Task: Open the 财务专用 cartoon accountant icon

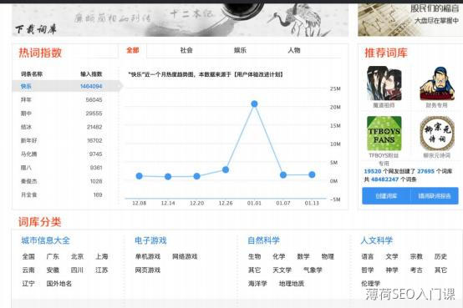Action: click(x=437, y=83)
